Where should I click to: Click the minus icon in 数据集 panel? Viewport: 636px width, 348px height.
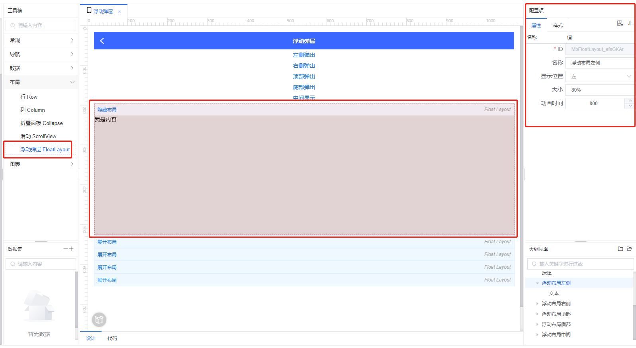point(66,249)
